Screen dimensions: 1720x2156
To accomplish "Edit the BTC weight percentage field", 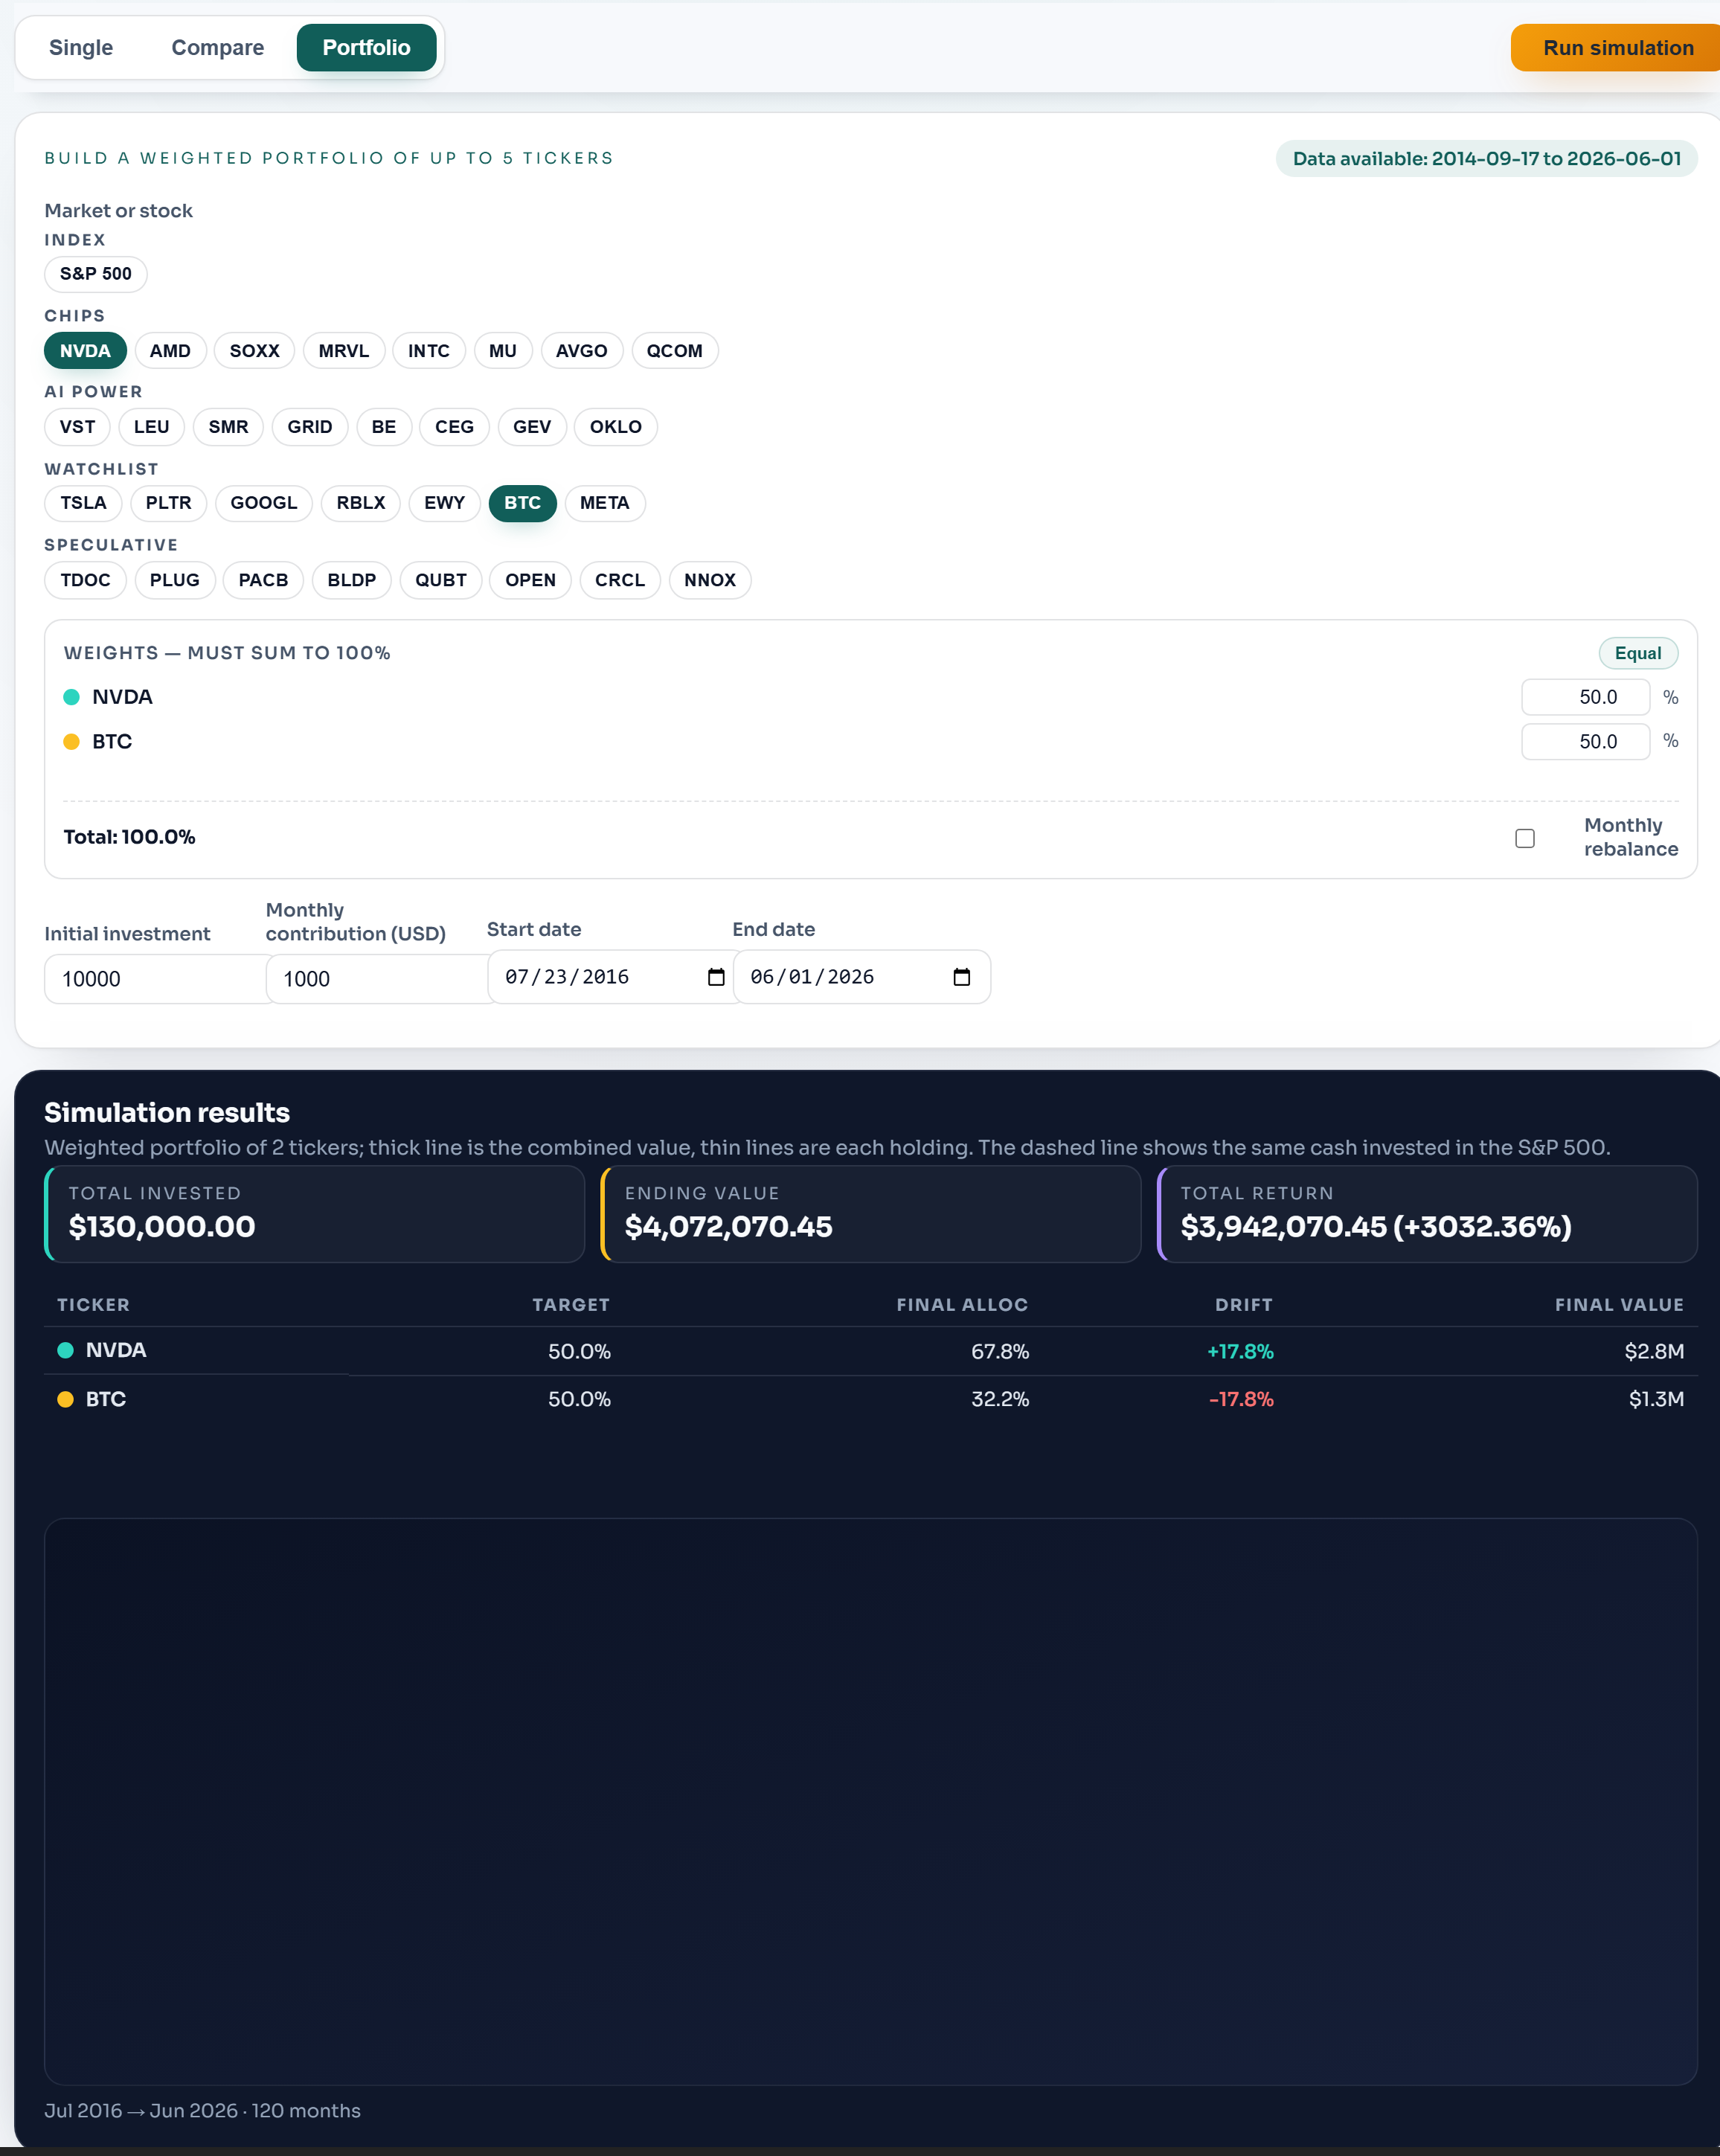I will 1585,741.
